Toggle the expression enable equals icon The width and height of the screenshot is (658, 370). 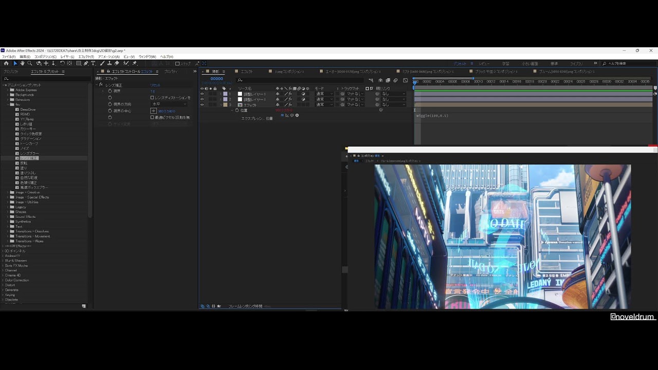[282, 115]
